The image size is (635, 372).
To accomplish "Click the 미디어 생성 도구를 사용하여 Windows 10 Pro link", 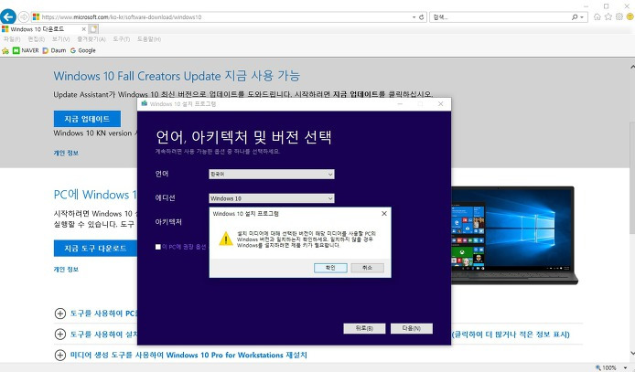I will [x=188, y=355].
